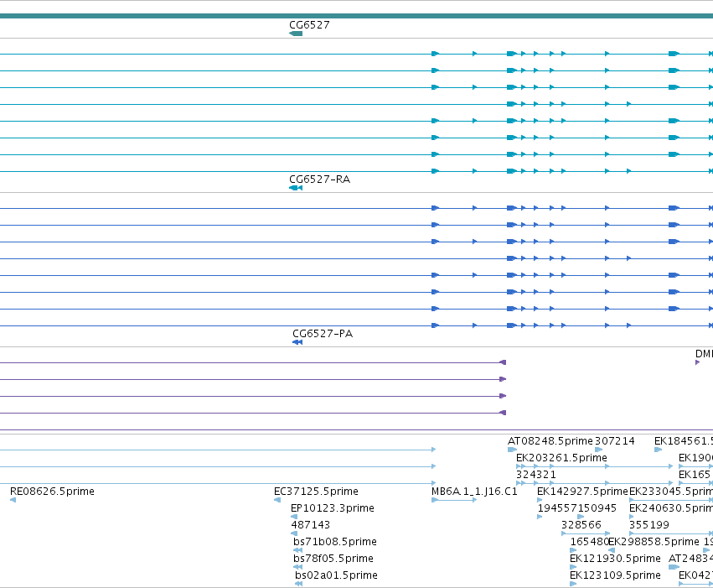713x588 pixels.
Task: Click the EK121930.5prime EST arrow glyph
Action: 573,568
